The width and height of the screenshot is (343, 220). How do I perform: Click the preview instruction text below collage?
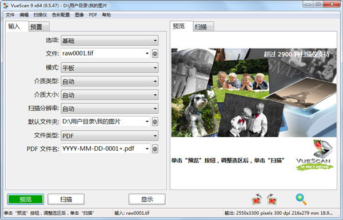(228, 161)
